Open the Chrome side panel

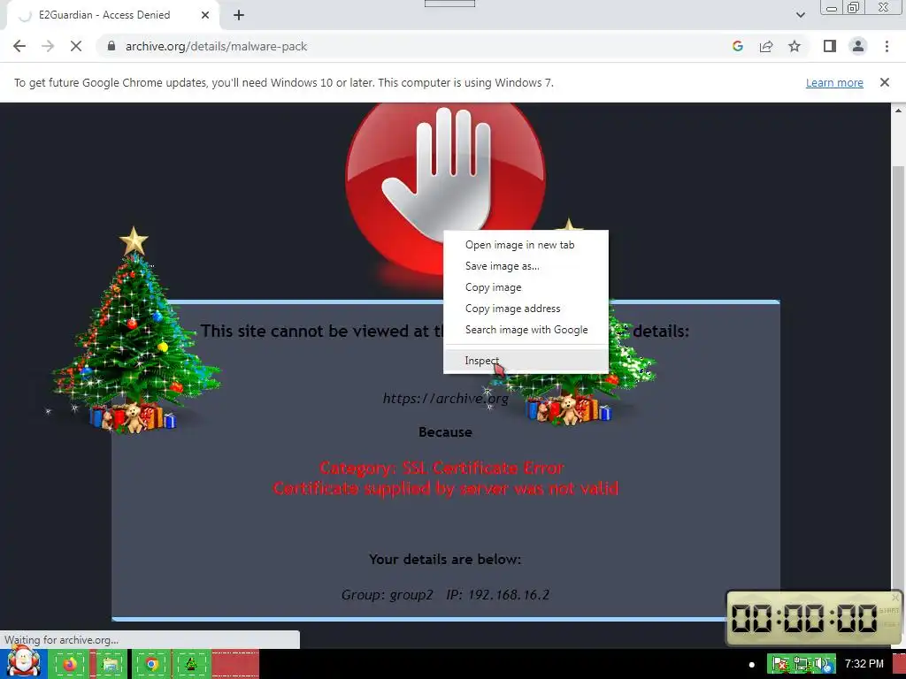click(x=830, y=46)
